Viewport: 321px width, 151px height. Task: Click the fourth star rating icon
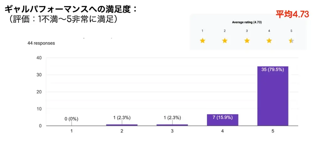coord(269,41)
